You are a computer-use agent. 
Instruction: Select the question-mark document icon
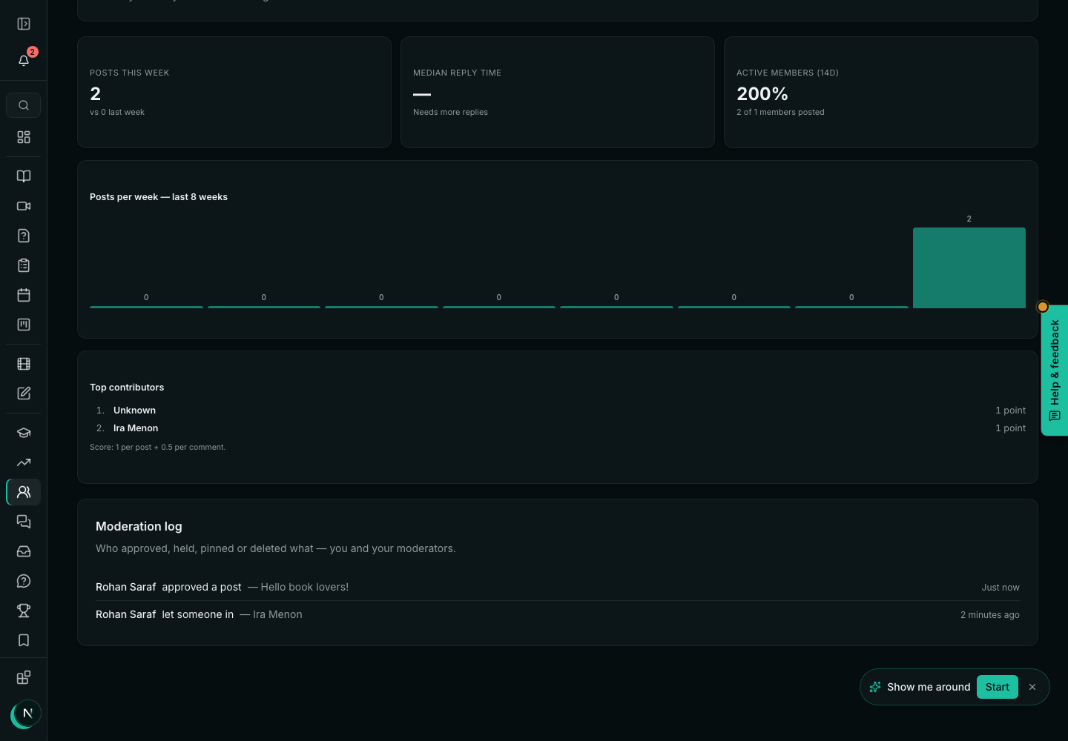pyautogui.click(x=24, y=236)
